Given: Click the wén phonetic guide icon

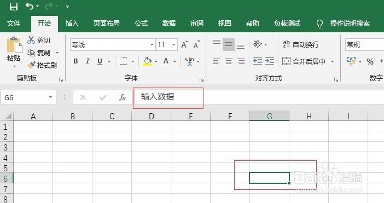Looking at the screenshot, I should point(190,61).
